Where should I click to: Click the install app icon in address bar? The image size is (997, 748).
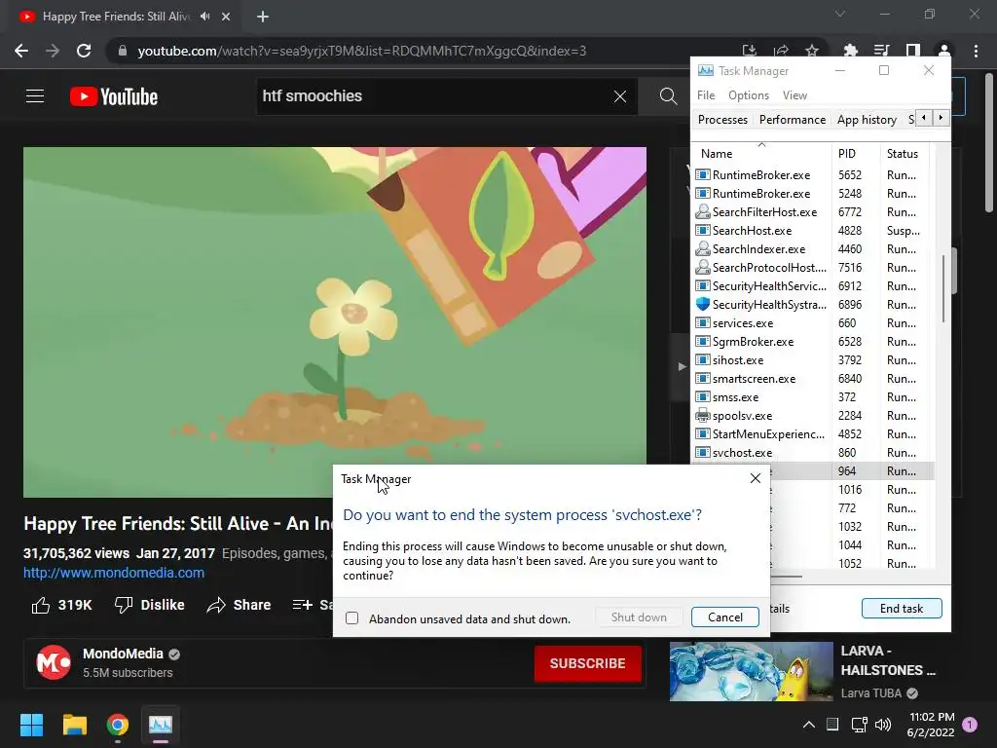750,51
